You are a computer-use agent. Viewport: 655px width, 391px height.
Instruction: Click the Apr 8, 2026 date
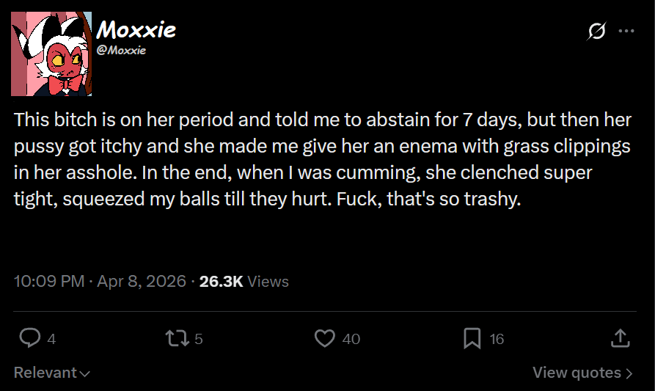click(142, 281)
